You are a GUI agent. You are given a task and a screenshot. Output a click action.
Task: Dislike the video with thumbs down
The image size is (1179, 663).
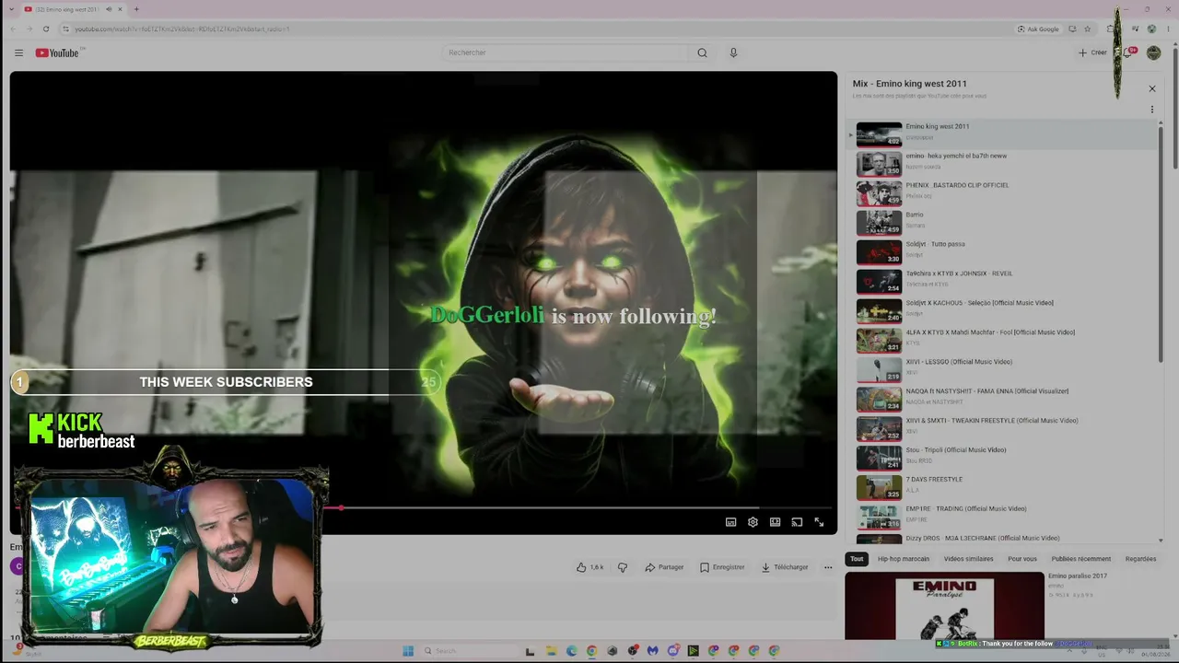623,567
